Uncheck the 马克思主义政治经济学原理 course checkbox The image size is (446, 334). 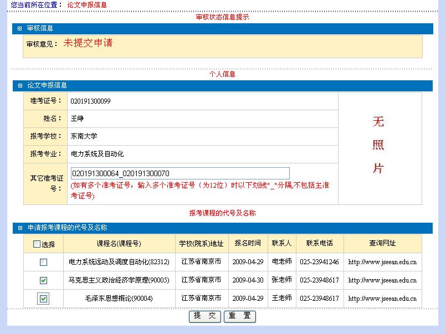tap(43, 280)
